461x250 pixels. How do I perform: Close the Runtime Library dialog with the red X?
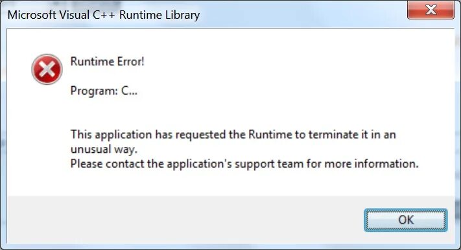point(431,10)
